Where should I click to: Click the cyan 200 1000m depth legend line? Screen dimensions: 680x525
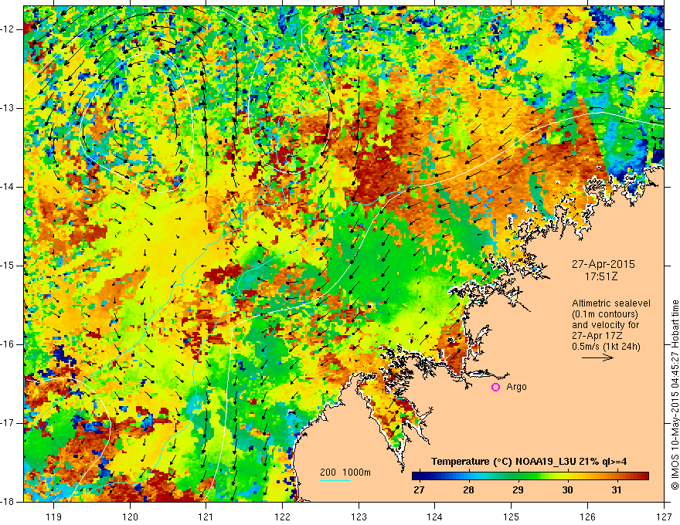click(x=335, y=480)
